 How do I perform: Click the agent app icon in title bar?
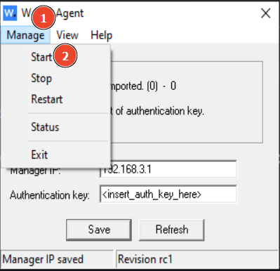10,13
